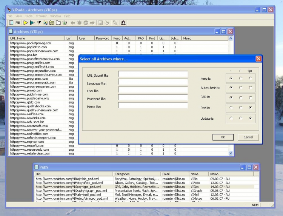Click the empty white folder toolbar icon
The image size is (283, 216).
click(x=58, y=23)
